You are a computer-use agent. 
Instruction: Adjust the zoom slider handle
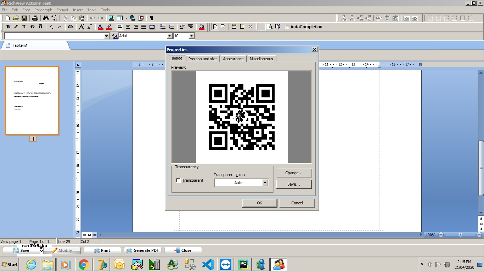tap(460, 235)
